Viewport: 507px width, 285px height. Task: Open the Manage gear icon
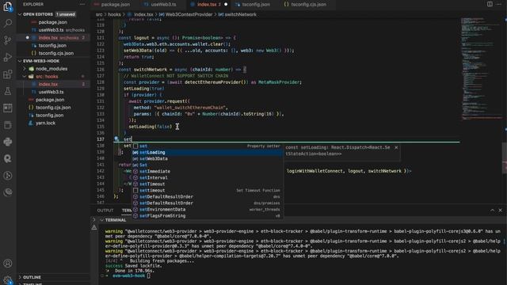pyautogui.click(x=7, y=279)
